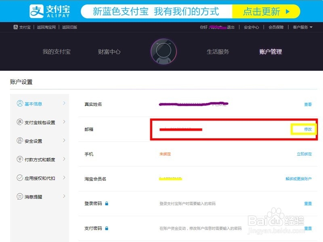This screenshot has height=242, width=323.
Task: Open 安全中心 in the top bar
Action: click(x=251, y=27)
